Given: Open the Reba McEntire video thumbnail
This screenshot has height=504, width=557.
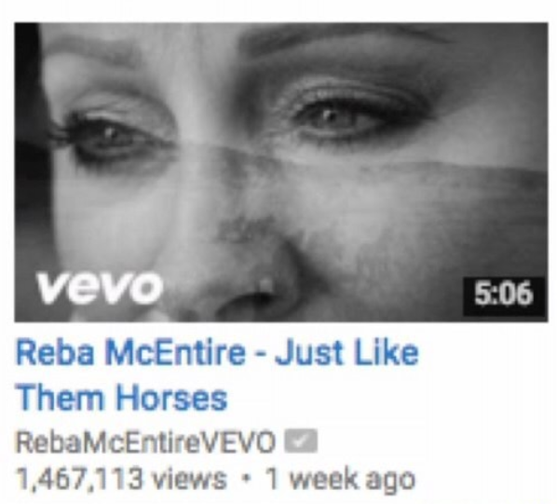Looking at the screenshot, I should (x=281, y=172).
